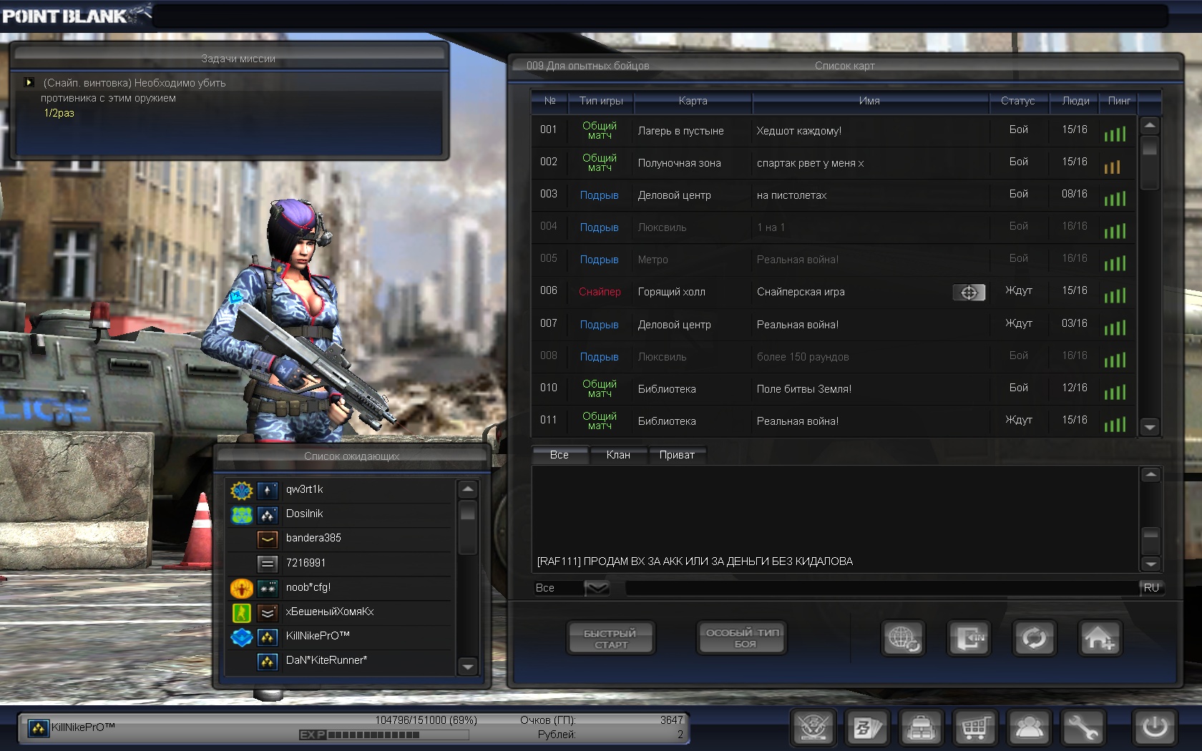Create a new room with house icon

1099,638
